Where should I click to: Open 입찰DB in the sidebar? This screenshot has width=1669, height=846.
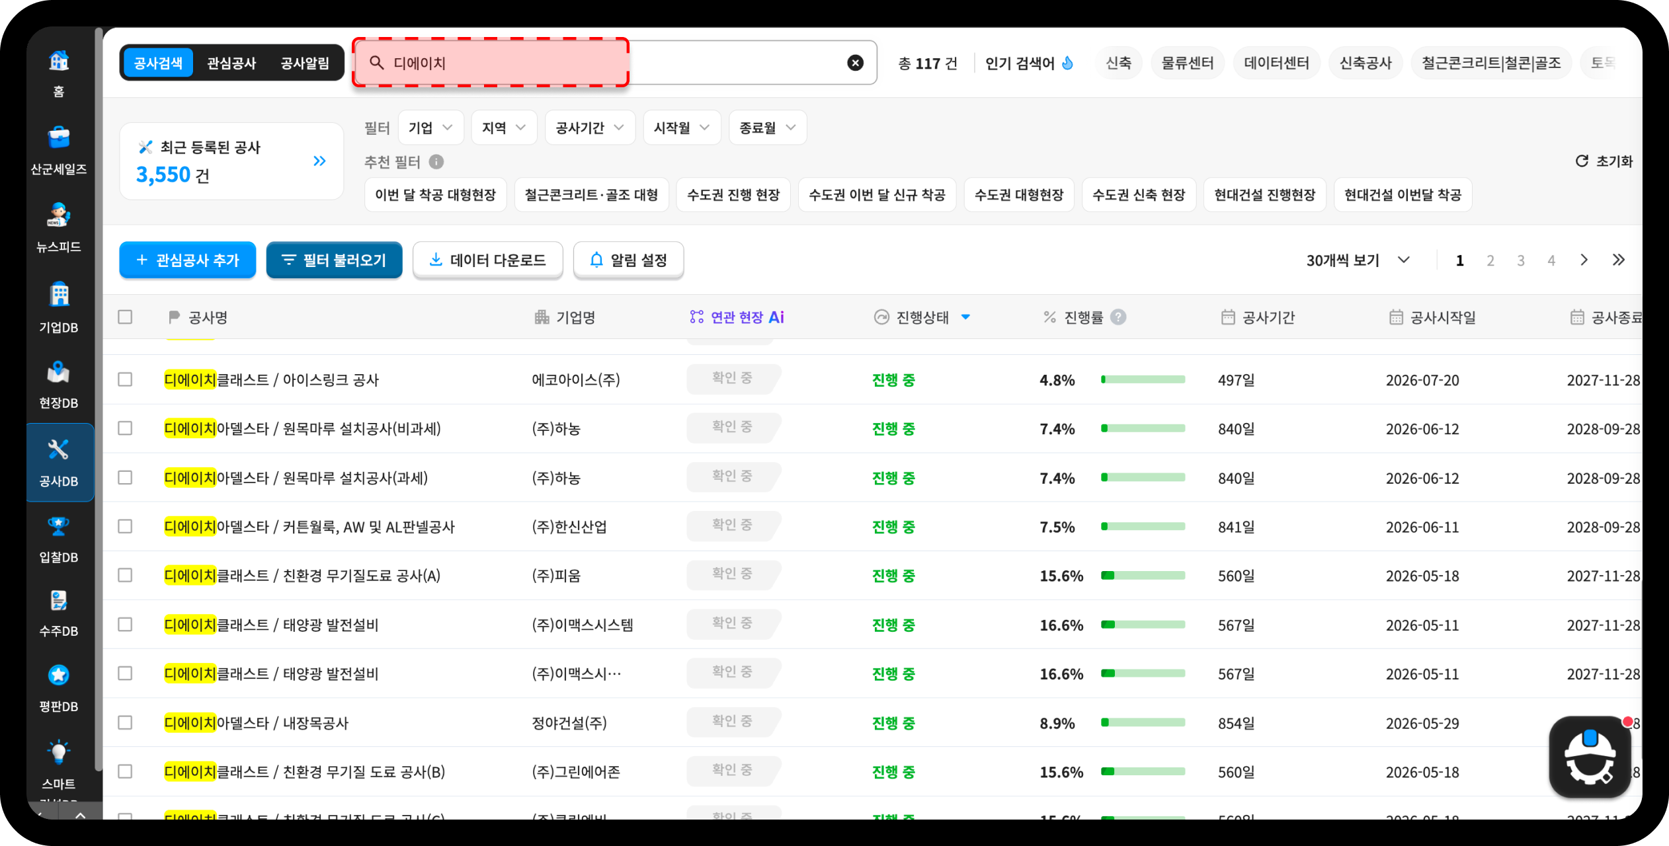click(x=59, y=539)
